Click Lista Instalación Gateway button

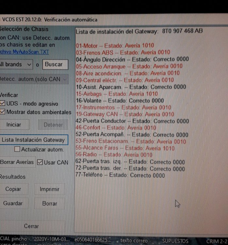[34, 140]
